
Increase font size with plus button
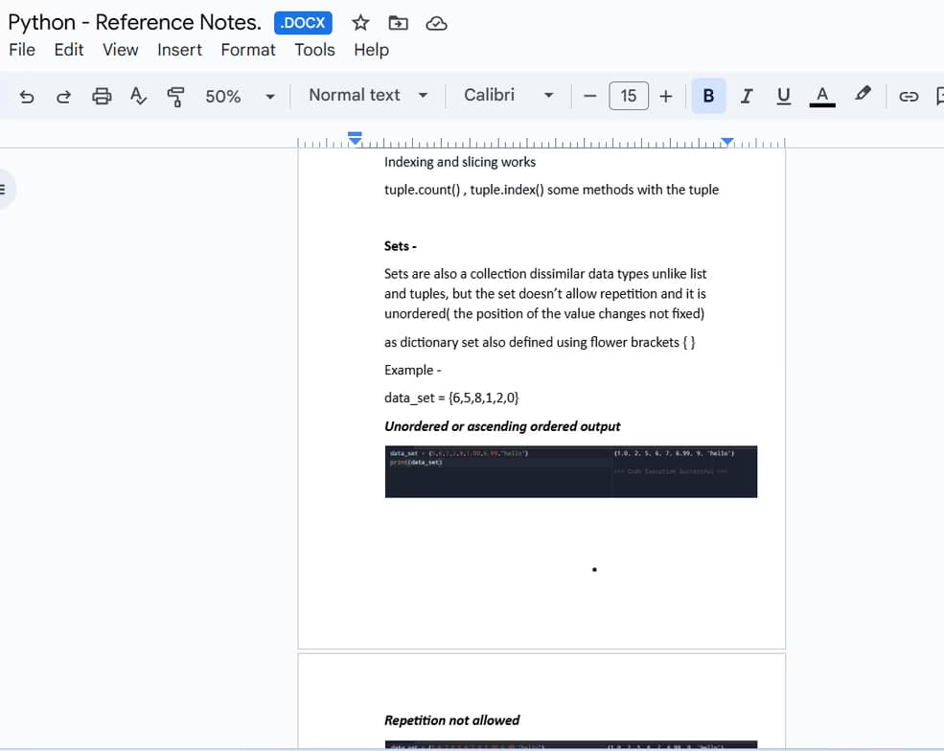pyautogui.click(x=666, y=96)
